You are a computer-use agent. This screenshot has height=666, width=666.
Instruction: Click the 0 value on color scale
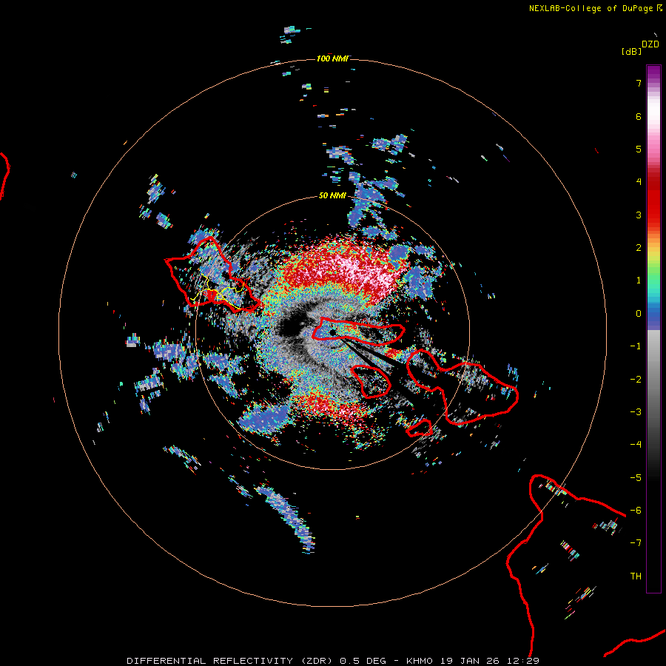pos(639,314)
